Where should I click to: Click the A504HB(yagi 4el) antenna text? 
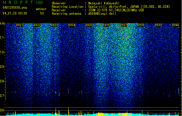pyautogui.click(x=102, y=14)
